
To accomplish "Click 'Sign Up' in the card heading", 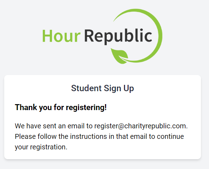I will click(119, 88).
